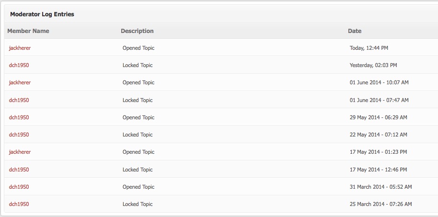438x217 pixels.
Task: Click dch1950 link dated 01 June 07:47 AM
Action: (19, 100)
